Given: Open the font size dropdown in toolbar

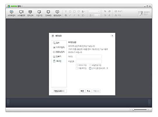Looking at the screenshot, I should (97, 15).
